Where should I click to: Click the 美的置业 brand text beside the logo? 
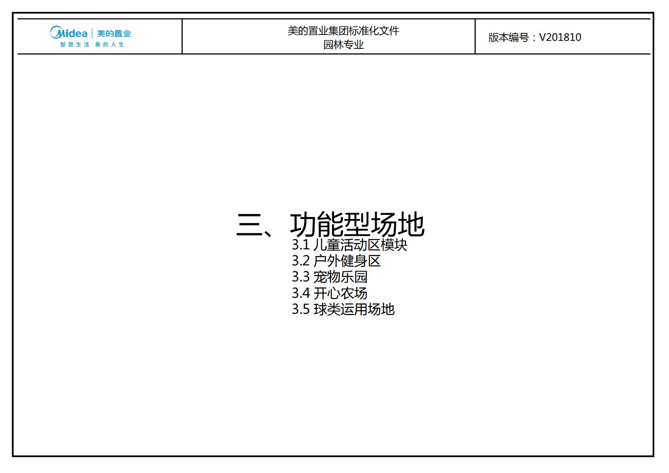pos(114,33)
